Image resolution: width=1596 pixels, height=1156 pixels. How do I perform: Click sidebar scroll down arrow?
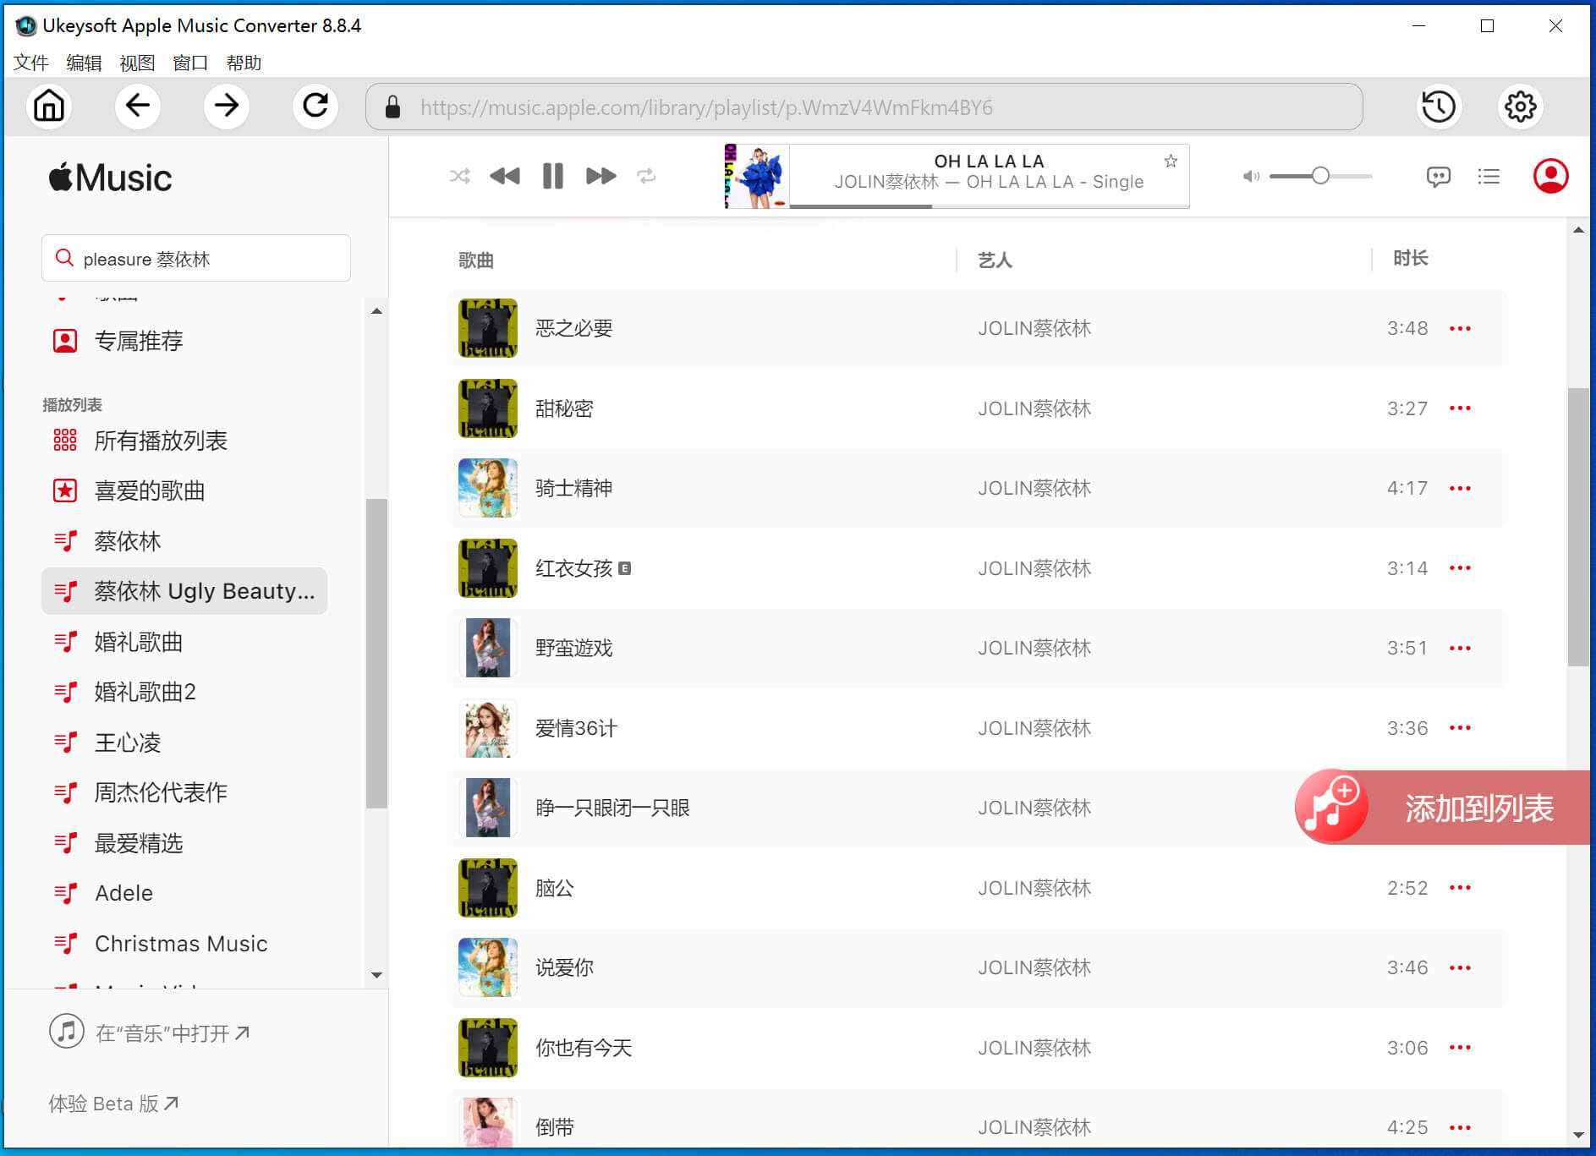376,975
